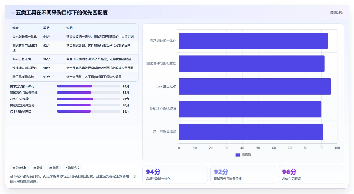Click the 需求到缺陷一体化 progress bar

point(89,86)
